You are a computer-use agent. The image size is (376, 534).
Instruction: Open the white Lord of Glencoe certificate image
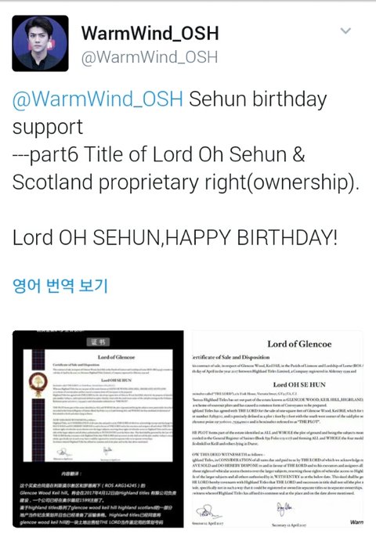(277, 429)
